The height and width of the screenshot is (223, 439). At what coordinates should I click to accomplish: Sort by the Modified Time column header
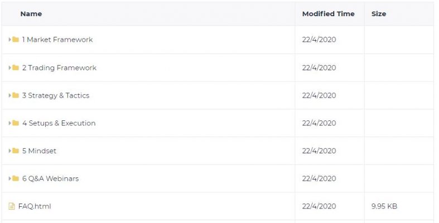329,14
